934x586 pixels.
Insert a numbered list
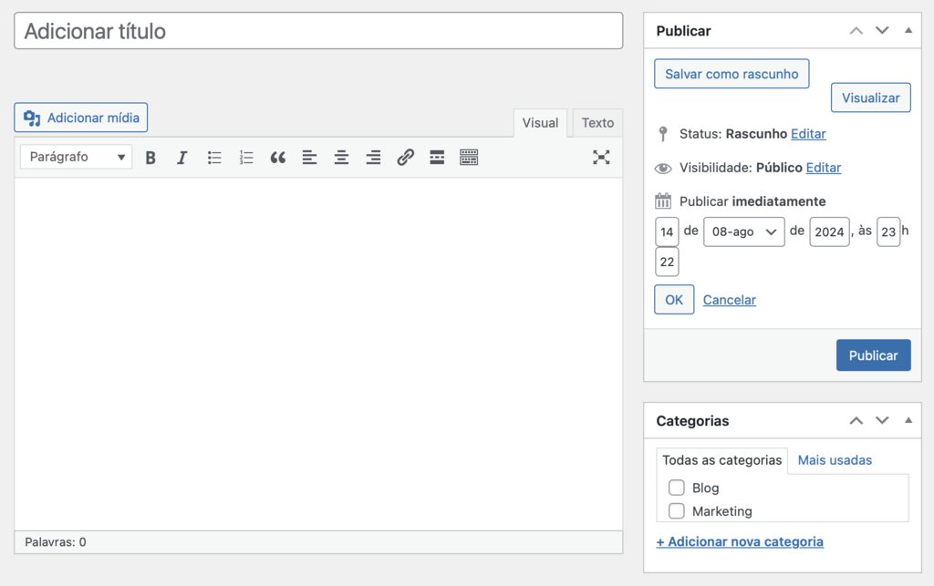click(x=246, y=157)
